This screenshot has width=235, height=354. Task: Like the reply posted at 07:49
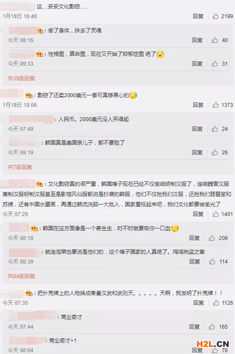(215, 129)
